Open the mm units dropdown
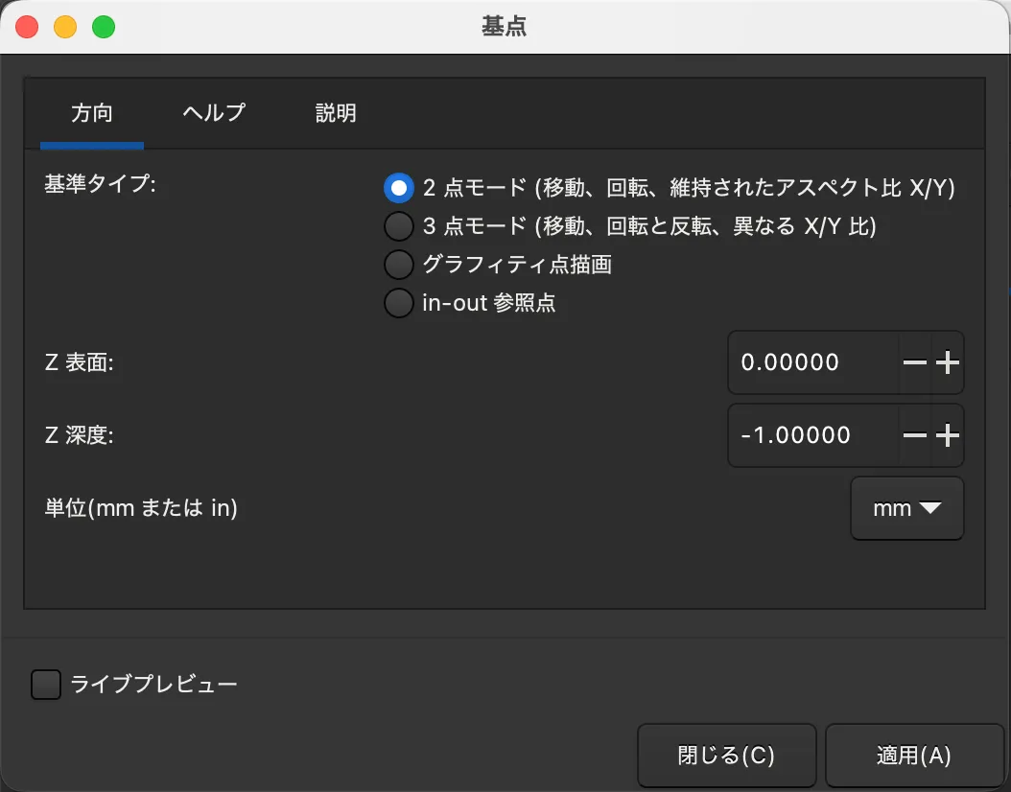 [906, 508]
